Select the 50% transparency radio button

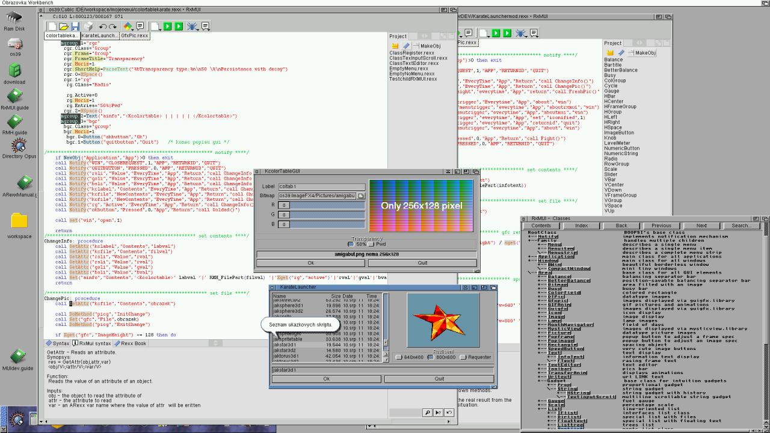tap(351, 244)
